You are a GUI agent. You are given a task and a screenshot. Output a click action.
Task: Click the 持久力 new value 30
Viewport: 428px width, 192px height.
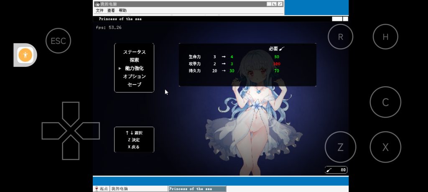tap(232, 71)
